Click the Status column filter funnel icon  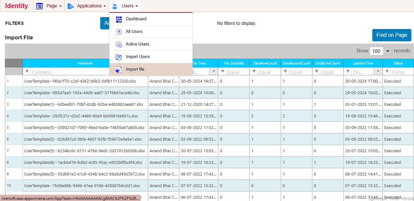coord(386,72)
